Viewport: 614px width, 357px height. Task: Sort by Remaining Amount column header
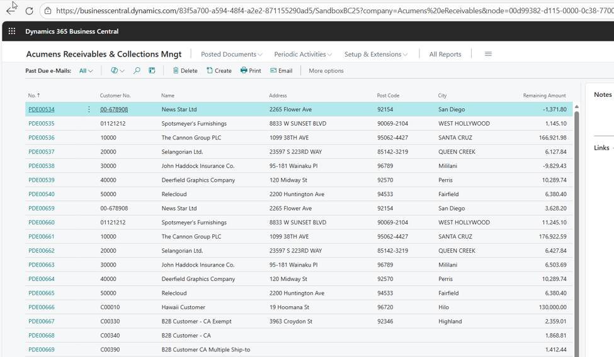544,96
